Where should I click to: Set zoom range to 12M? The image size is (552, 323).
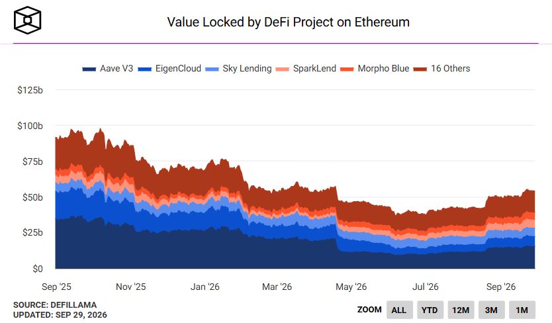(461, 310)
